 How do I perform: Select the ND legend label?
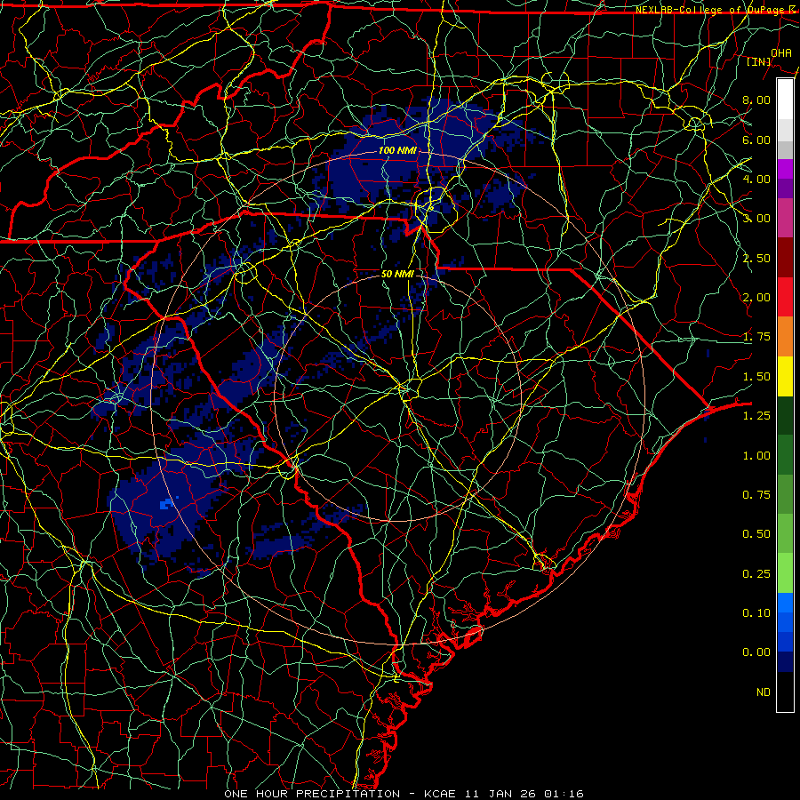764,692
